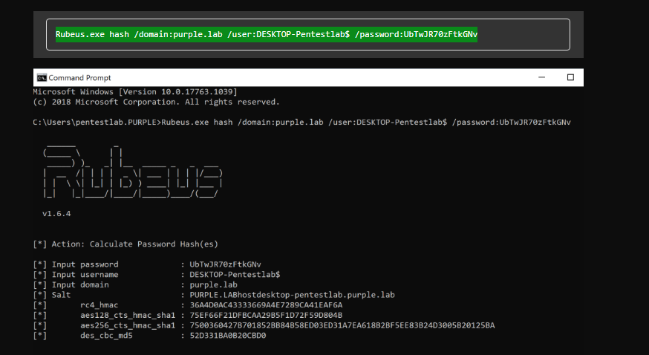The image size is (649, 355).
Task: Minimize the Command Prompt window
Action: [x=541, y=77]
